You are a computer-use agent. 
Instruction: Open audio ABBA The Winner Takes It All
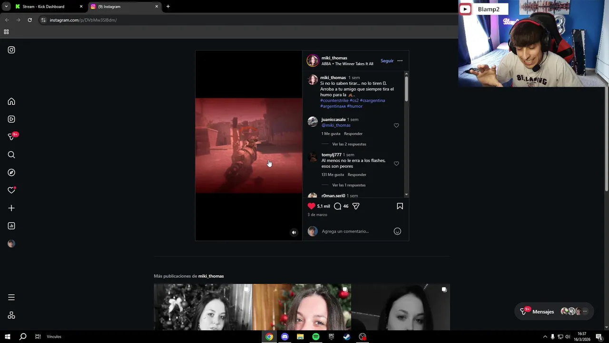(x=347, y=64)
